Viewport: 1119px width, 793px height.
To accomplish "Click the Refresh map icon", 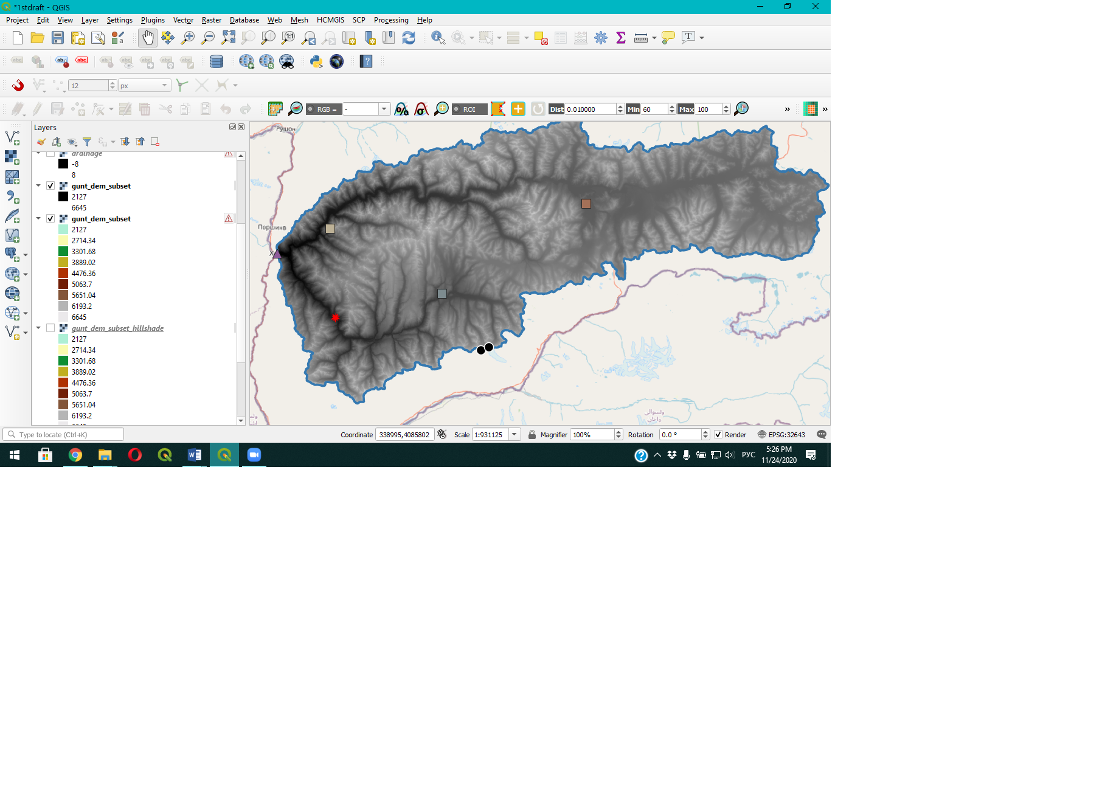I will 409,38.
